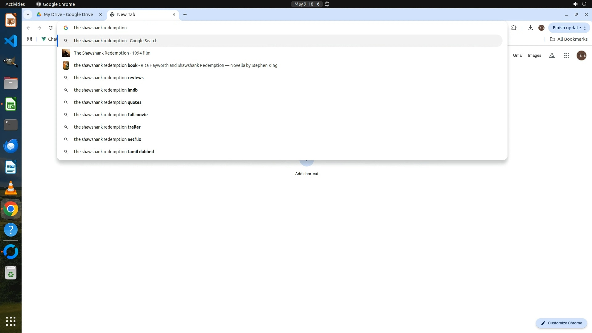Open the Google apps grid icon

pos(566,55)
